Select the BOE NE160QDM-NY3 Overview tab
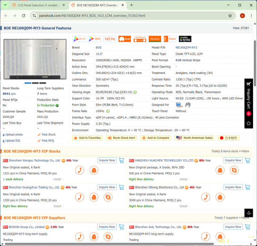This screenshot has width=257, height=246. (98, 5)
